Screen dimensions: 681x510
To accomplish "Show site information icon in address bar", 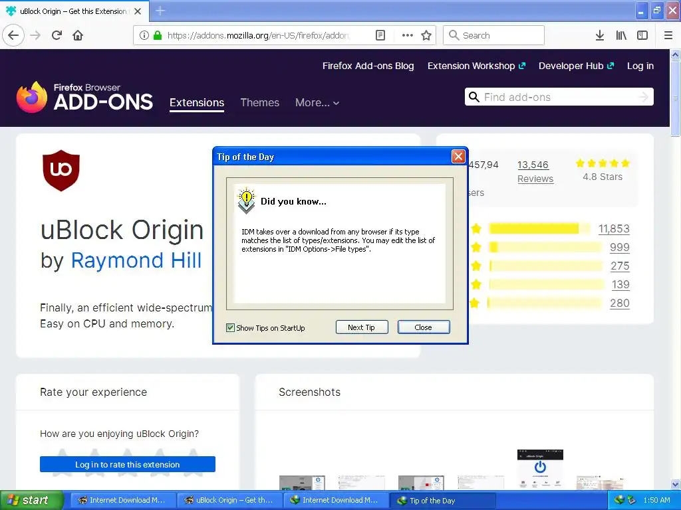I will (144, 35).
